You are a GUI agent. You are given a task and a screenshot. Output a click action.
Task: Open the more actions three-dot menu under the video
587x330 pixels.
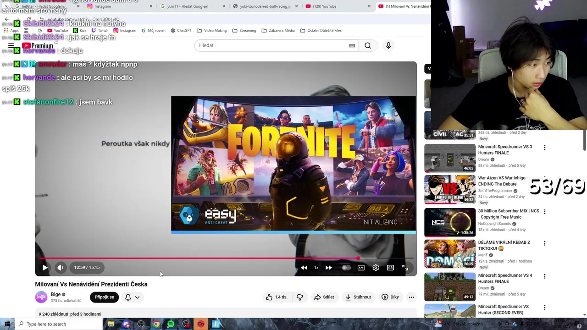[411, 297]
